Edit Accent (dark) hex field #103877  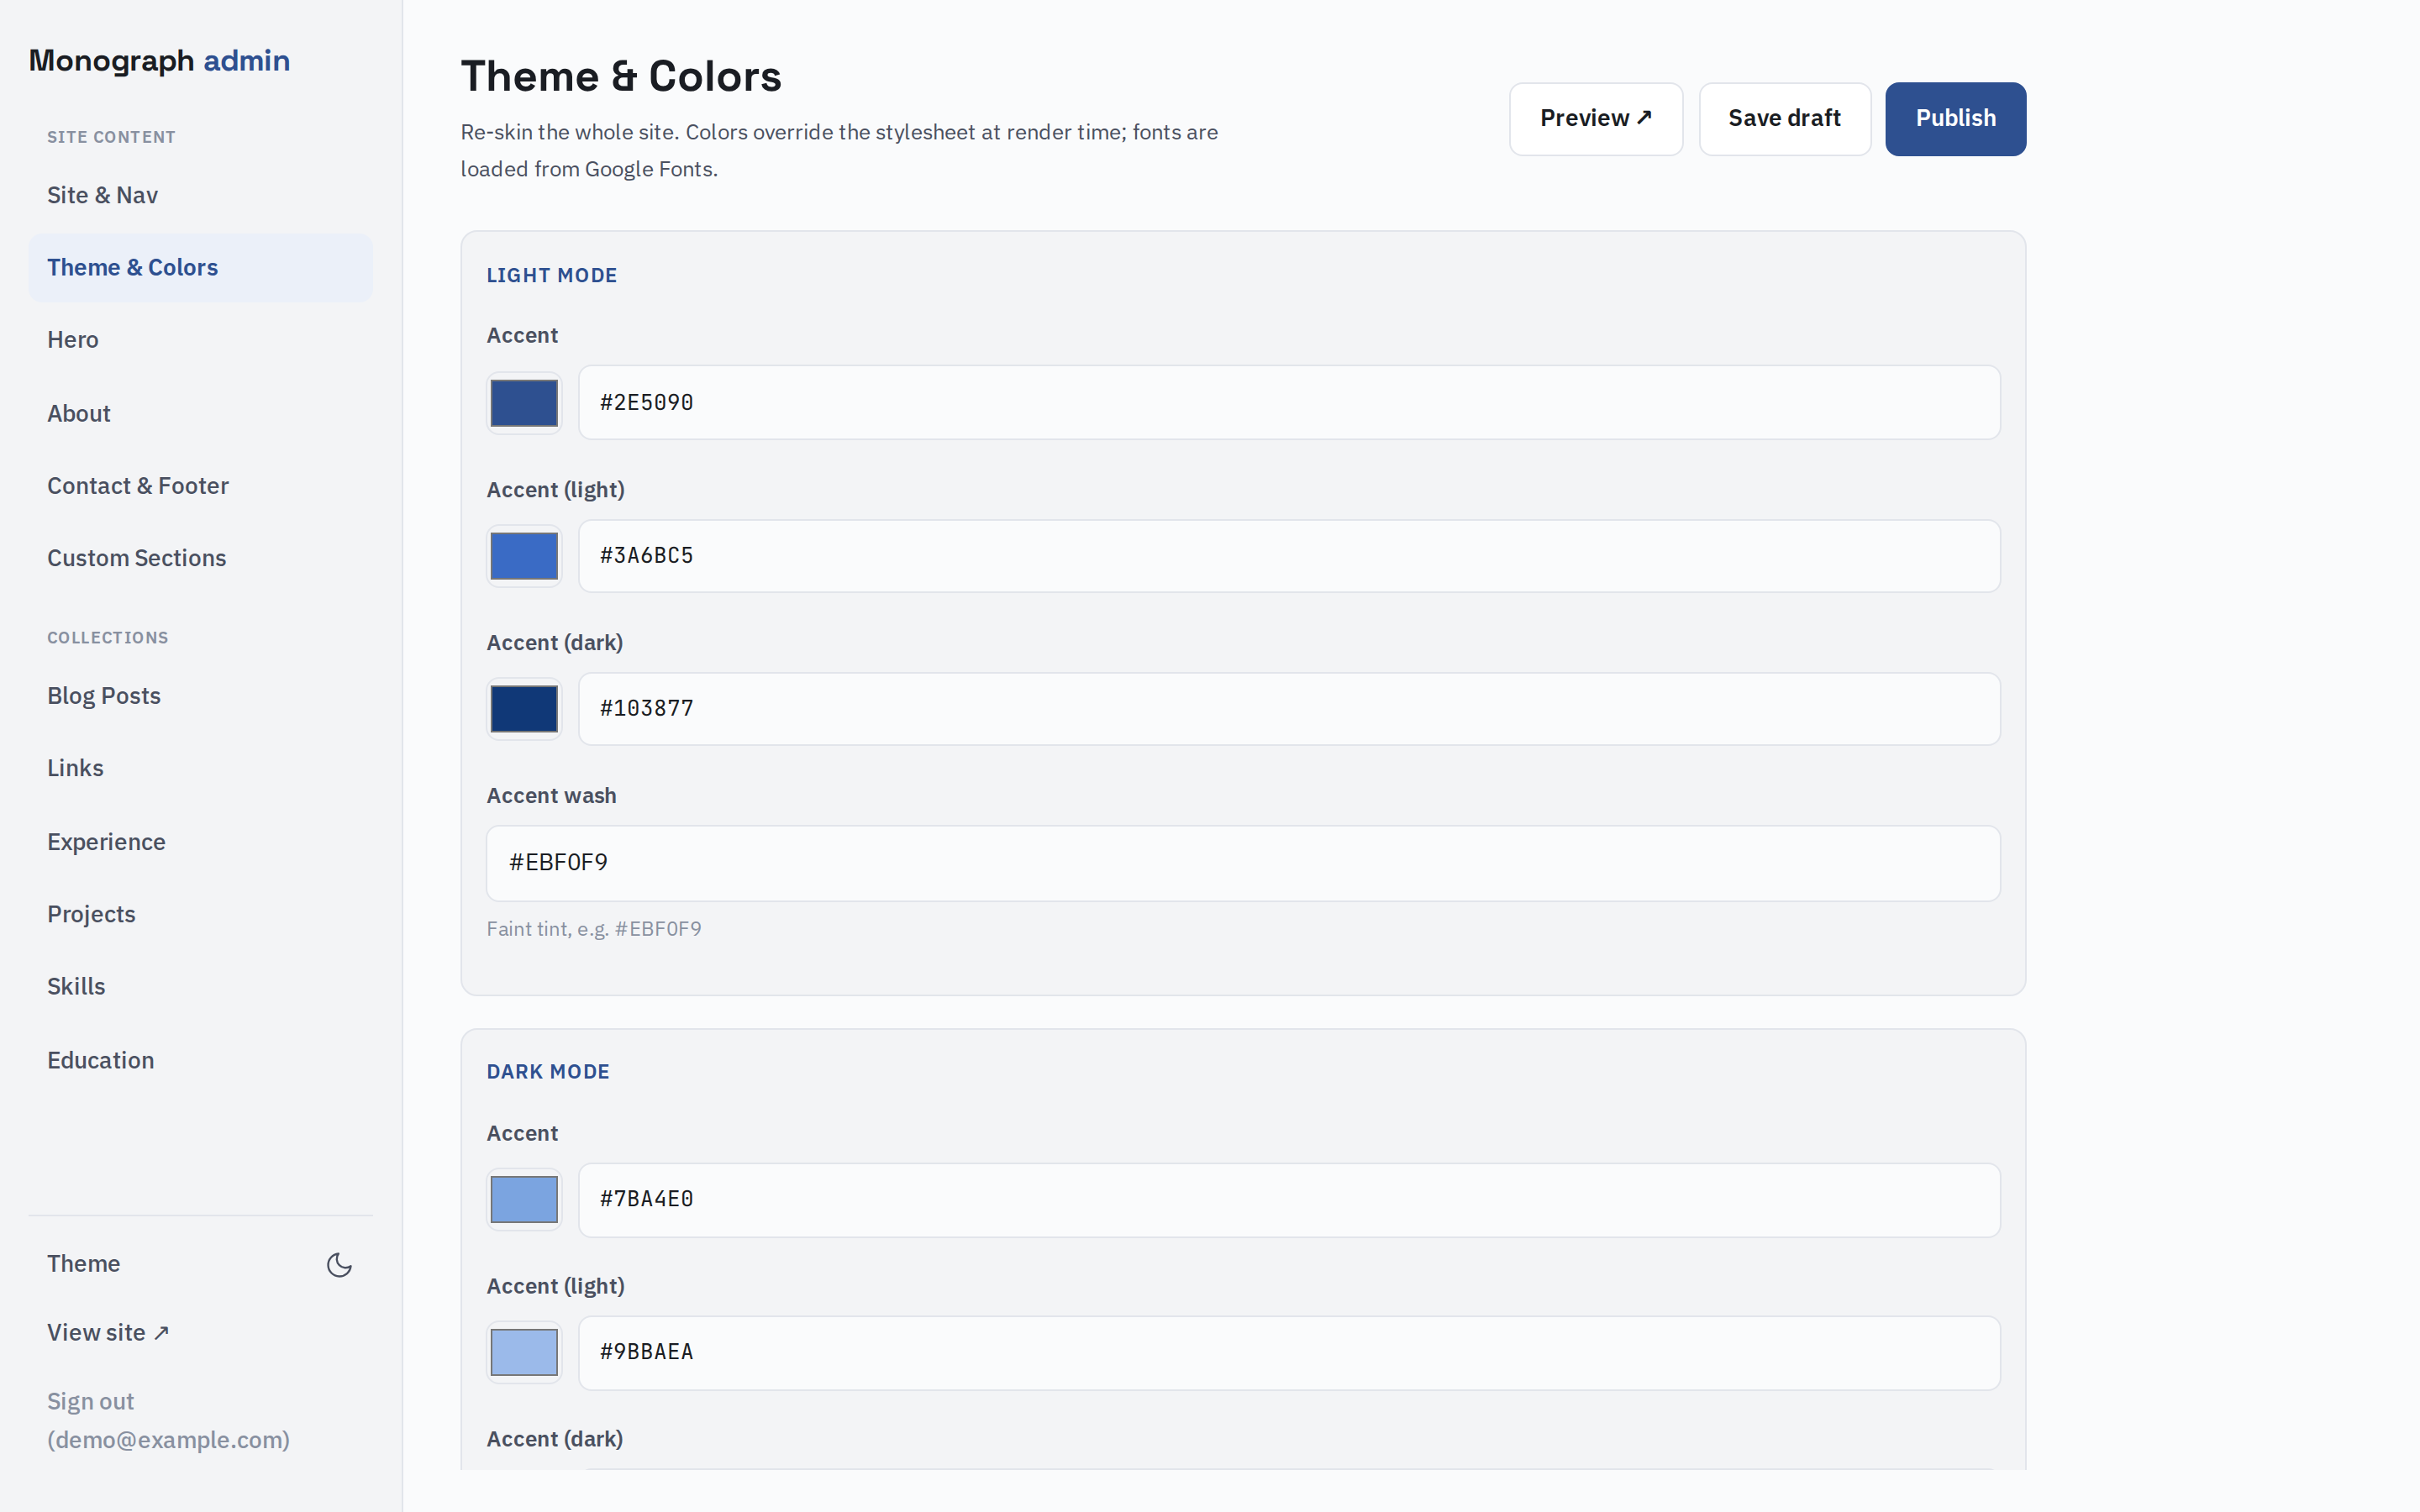point(1289,709)
